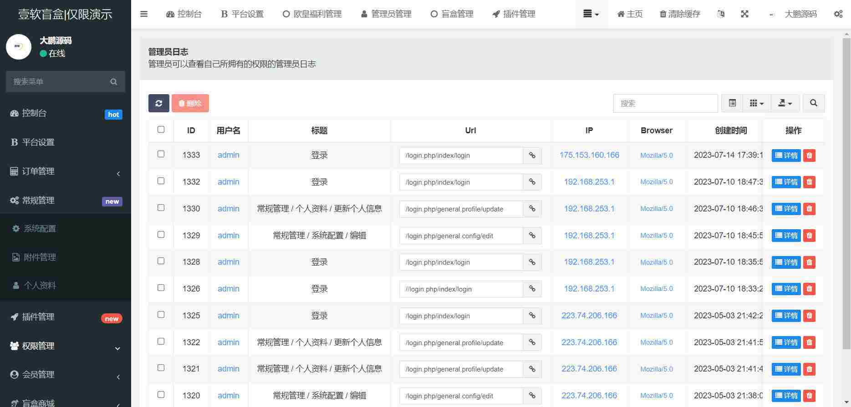
Task: Click the search magnifier button in table toolbar
Action: 813,103
